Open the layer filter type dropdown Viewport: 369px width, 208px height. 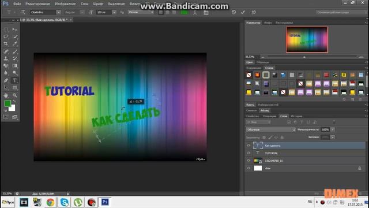pyautogui.click(x=258, y=122)
